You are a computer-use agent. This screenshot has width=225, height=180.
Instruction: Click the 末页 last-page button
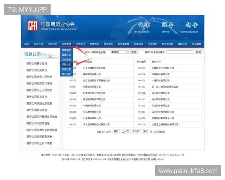tap(145, 132)
